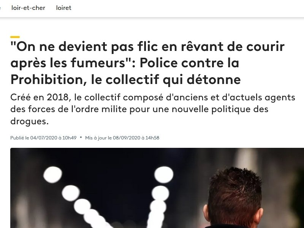Click the top-left bokeh light in the photo
304x228 pixels.
click(52, 175)
